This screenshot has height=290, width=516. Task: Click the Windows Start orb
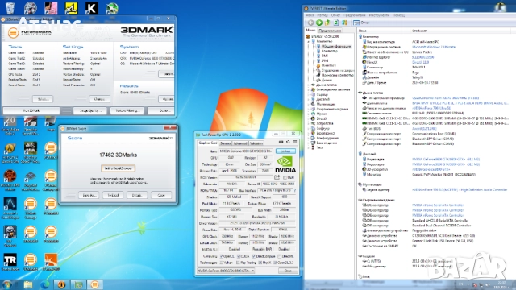pos(7,284)
